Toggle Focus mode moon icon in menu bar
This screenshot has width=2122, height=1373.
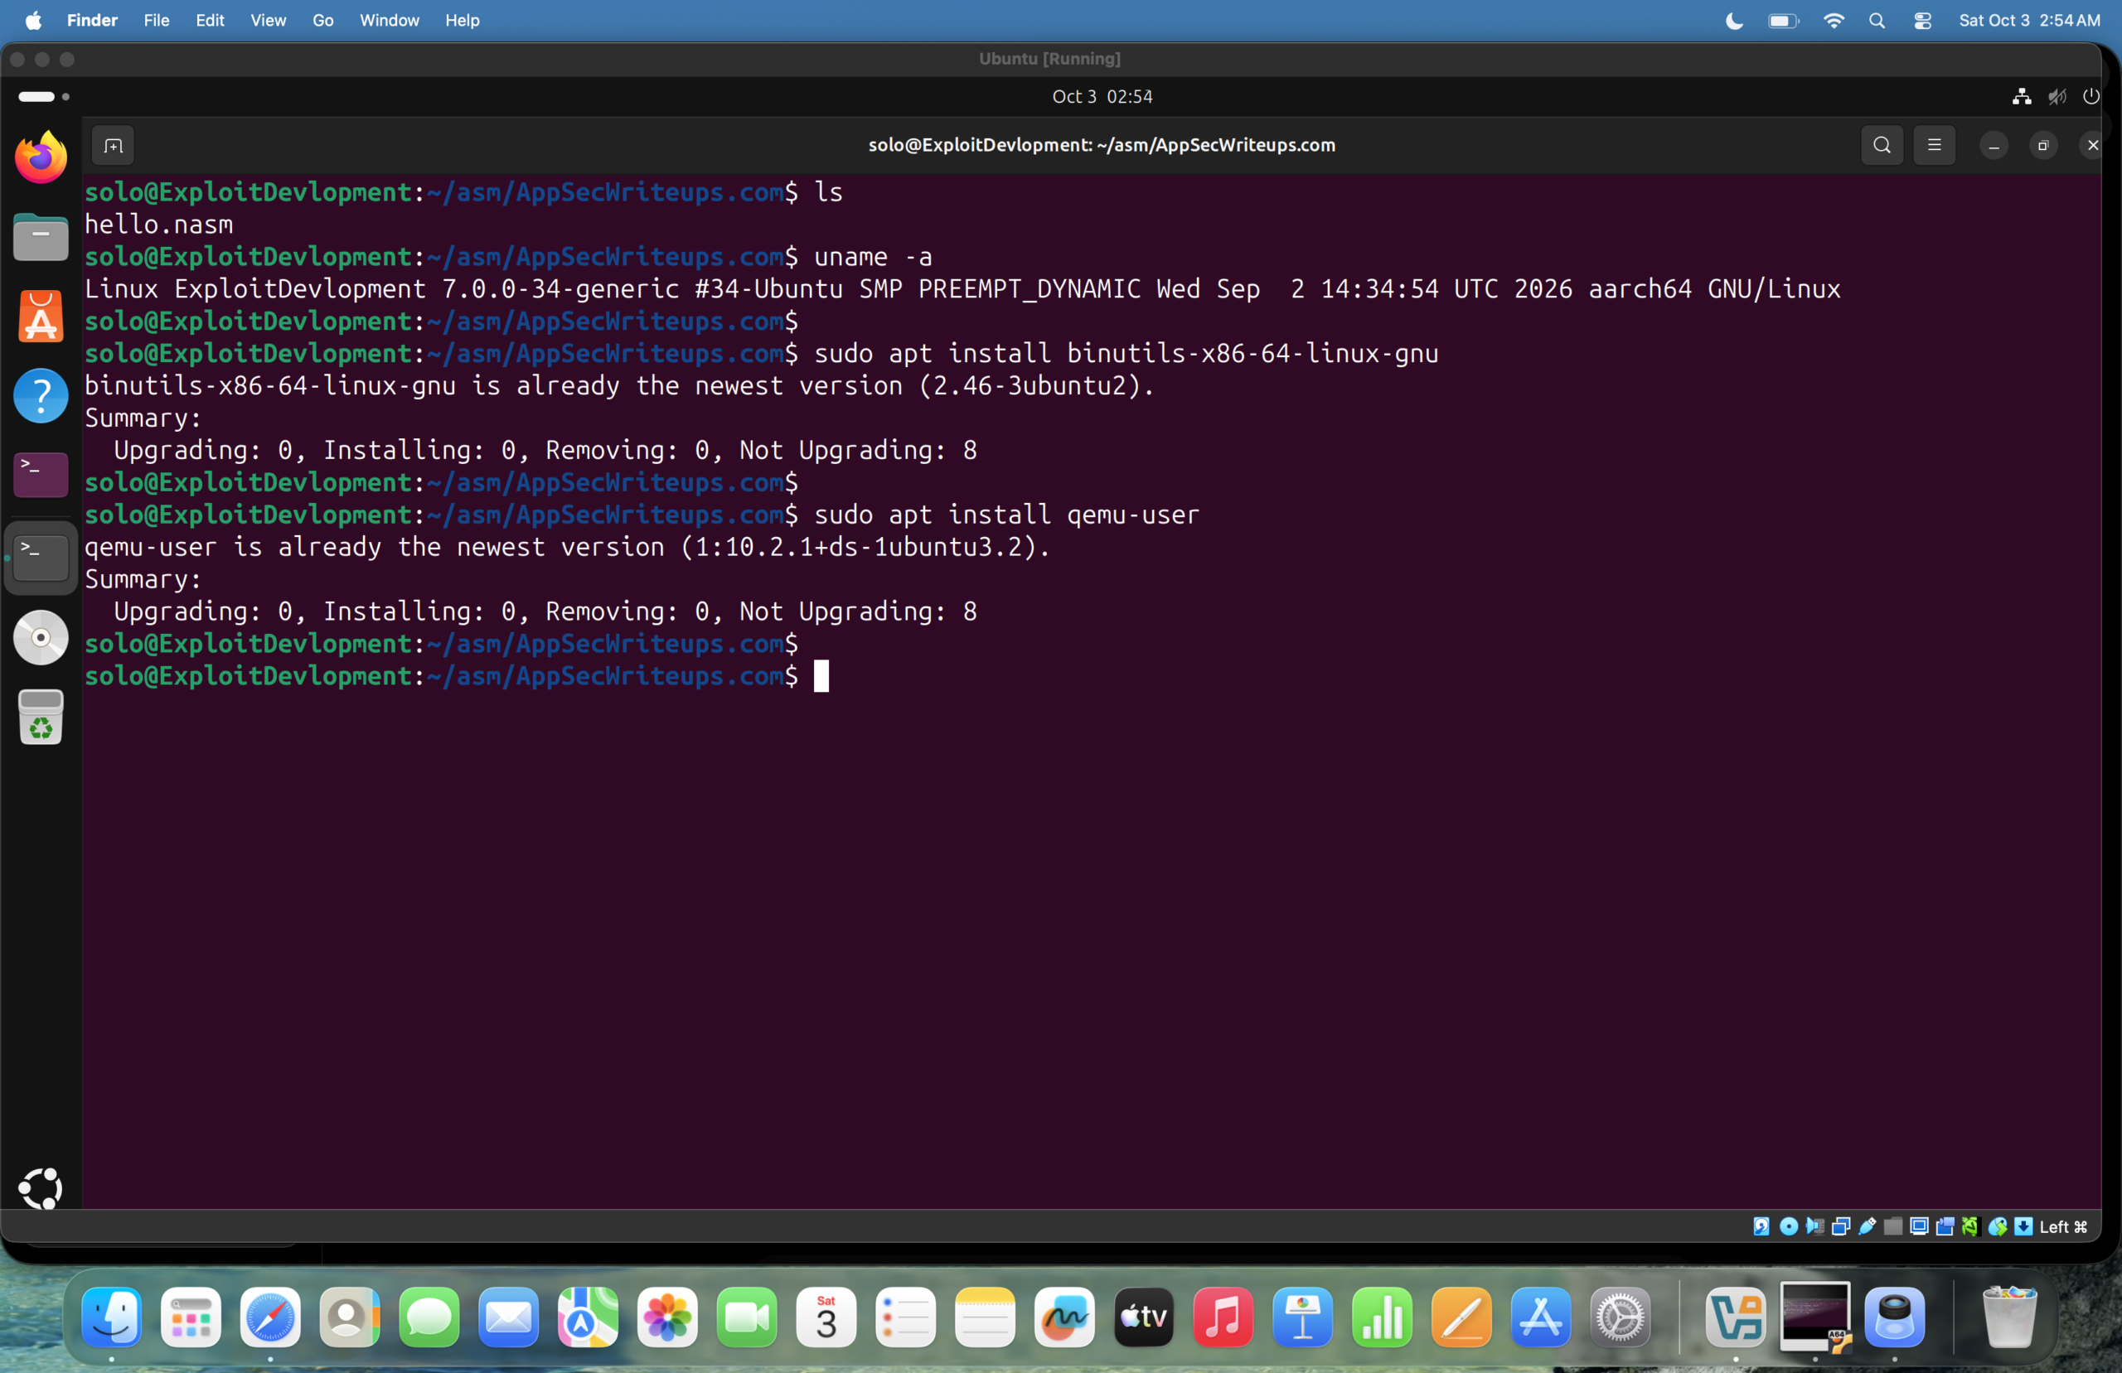tap(1734, 20)
